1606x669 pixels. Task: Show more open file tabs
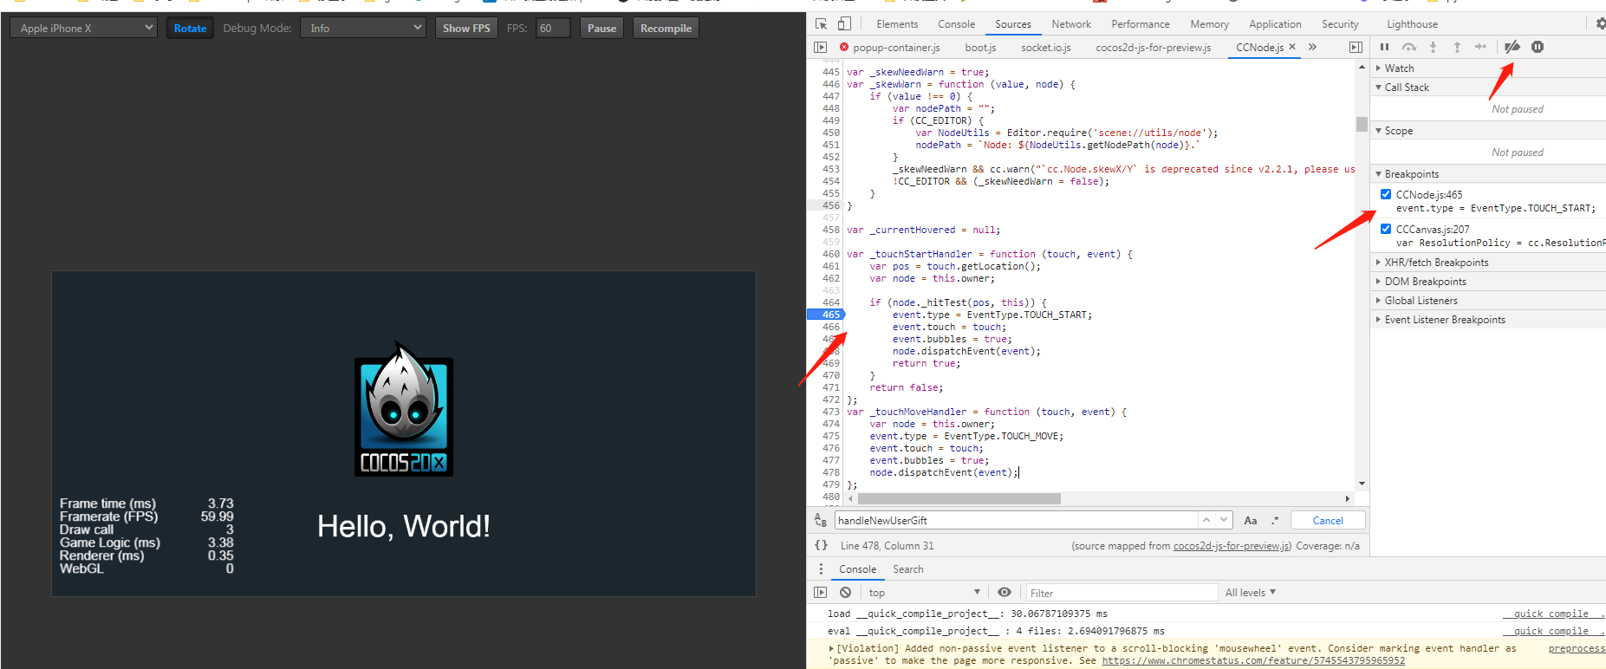1312,47
